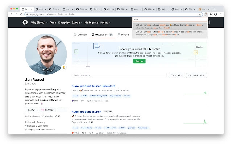Switch to the Overview tab
This screenshot has width=232, height=145.
80,35
